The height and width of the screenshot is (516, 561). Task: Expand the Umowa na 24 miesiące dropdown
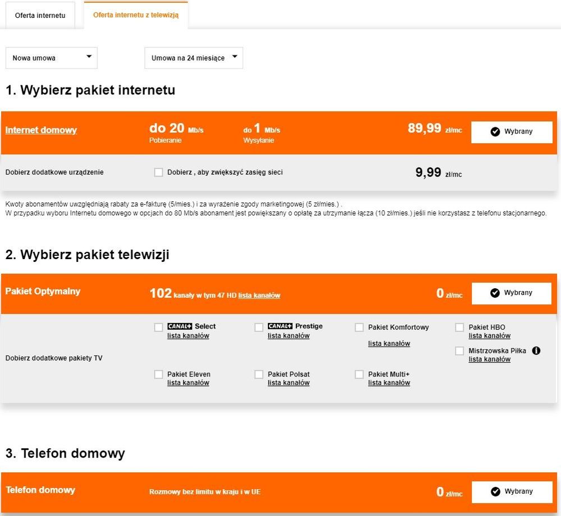click(194, 58)
